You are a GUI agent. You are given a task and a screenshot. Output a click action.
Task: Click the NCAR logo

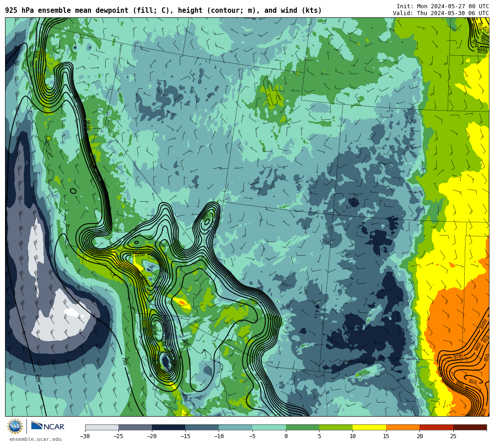click(48, 426)
